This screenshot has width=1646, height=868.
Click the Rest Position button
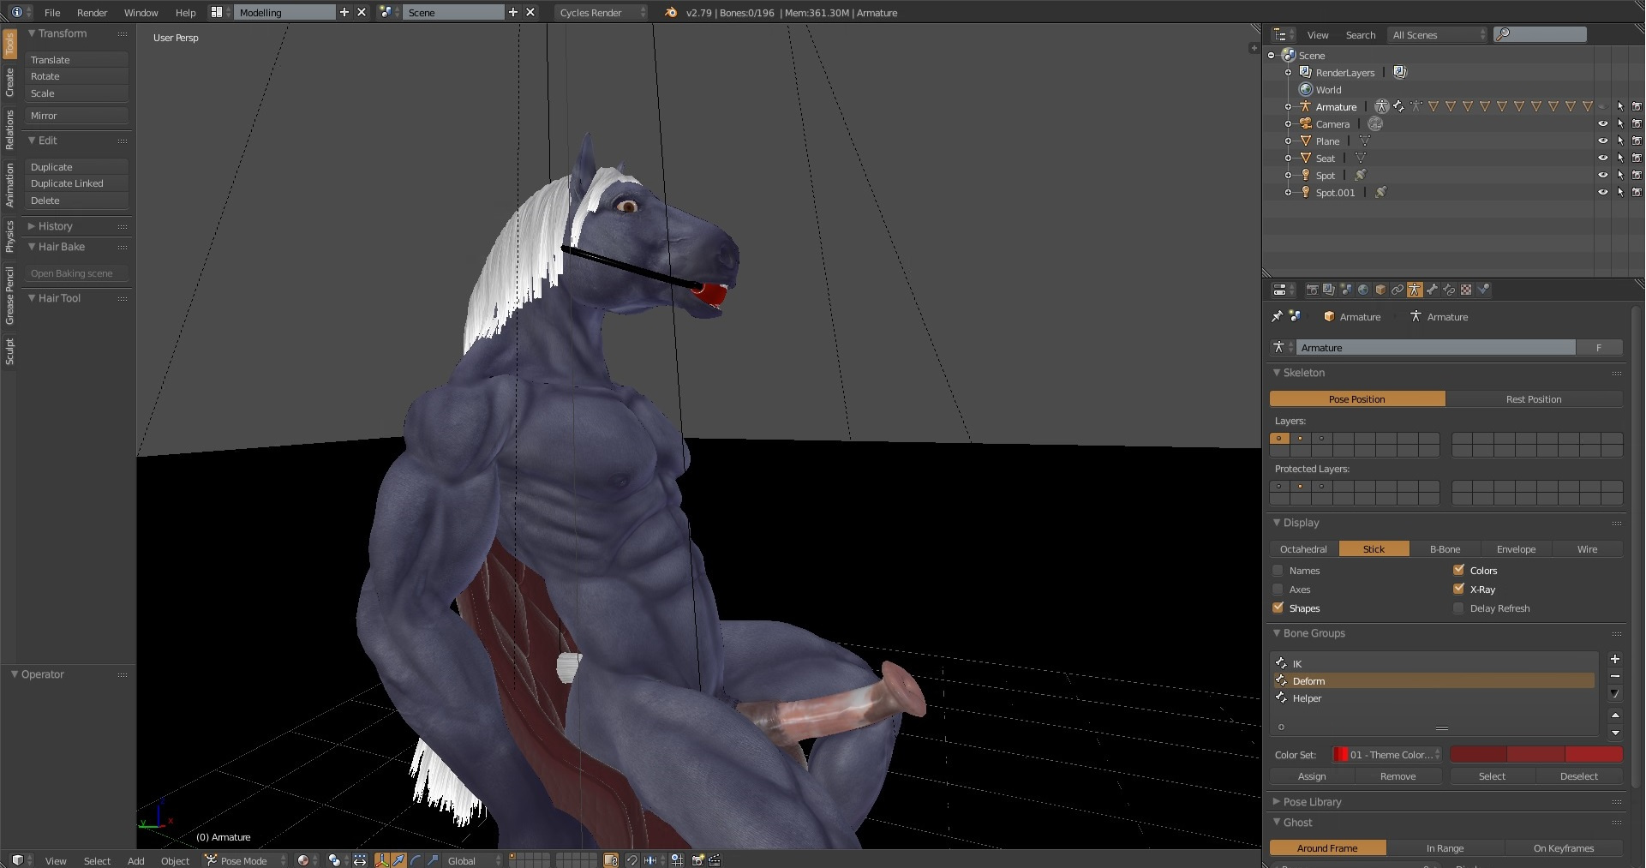point(1533,399)
